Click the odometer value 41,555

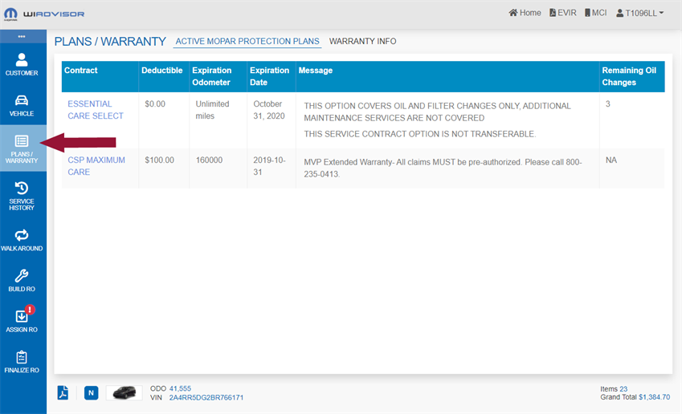pyautogui.click(x=180, y=388)
